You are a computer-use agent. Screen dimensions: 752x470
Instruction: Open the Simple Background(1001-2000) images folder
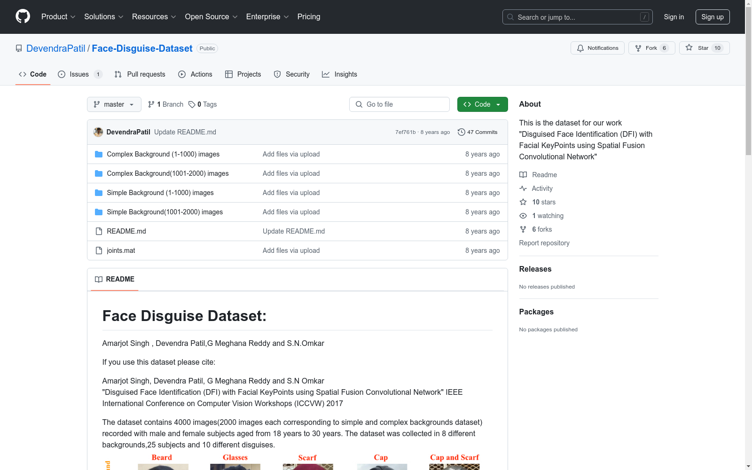[165, 212]
